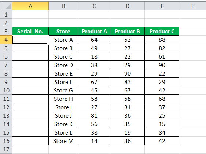Click Store M's Product A value 14
This screenshot has height=154, width=206.
click(x=94, y=141)
